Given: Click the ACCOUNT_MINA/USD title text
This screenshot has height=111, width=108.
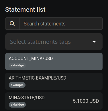Looking at the screenshot, I should [x=31, y=58].
